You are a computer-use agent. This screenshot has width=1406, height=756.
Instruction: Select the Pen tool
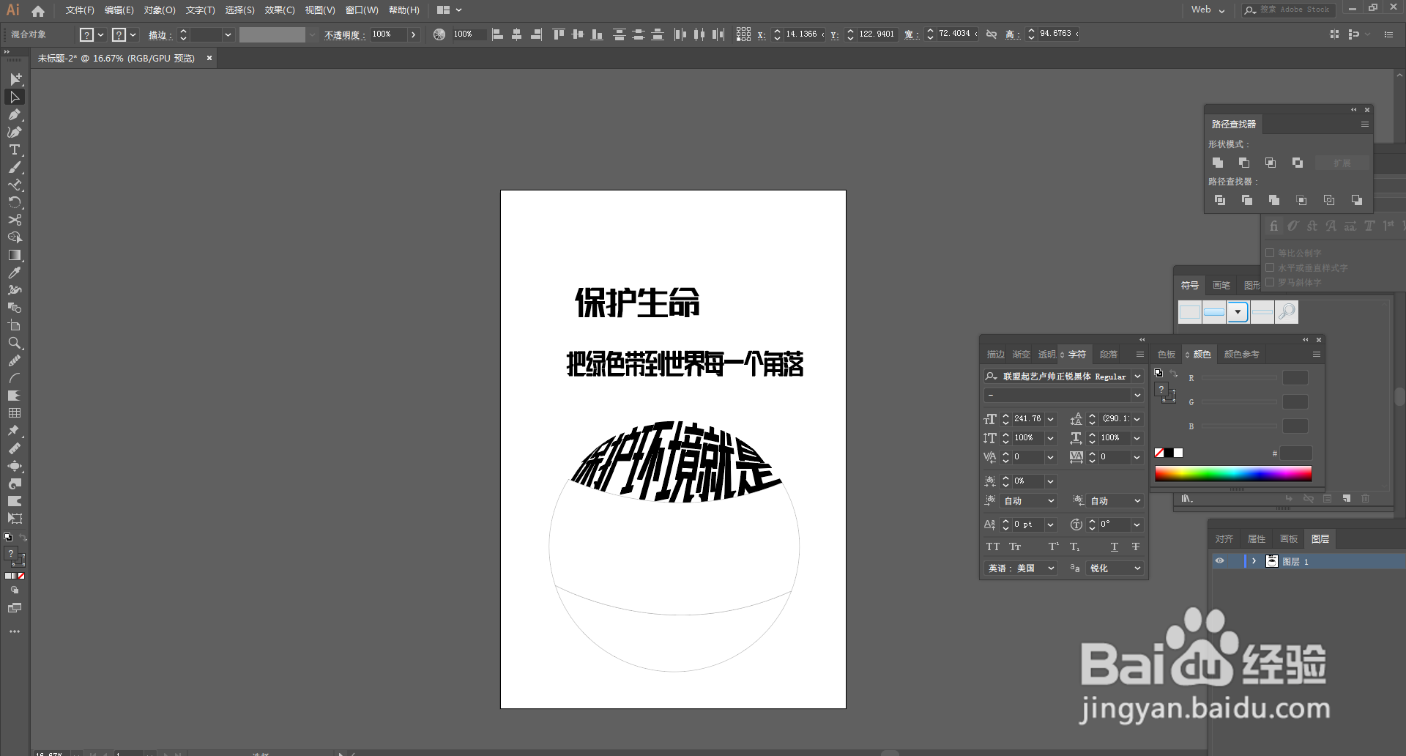15,114
